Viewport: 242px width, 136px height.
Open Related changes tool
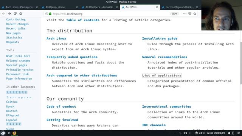(18, 61)
